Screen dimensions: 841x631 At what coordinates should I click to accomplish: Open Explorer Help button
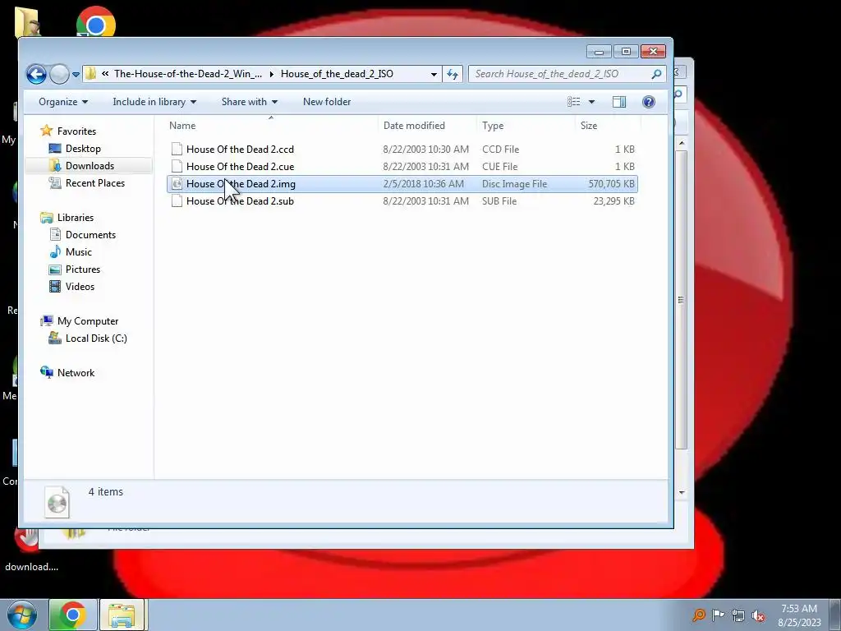[x=649, y=102]
